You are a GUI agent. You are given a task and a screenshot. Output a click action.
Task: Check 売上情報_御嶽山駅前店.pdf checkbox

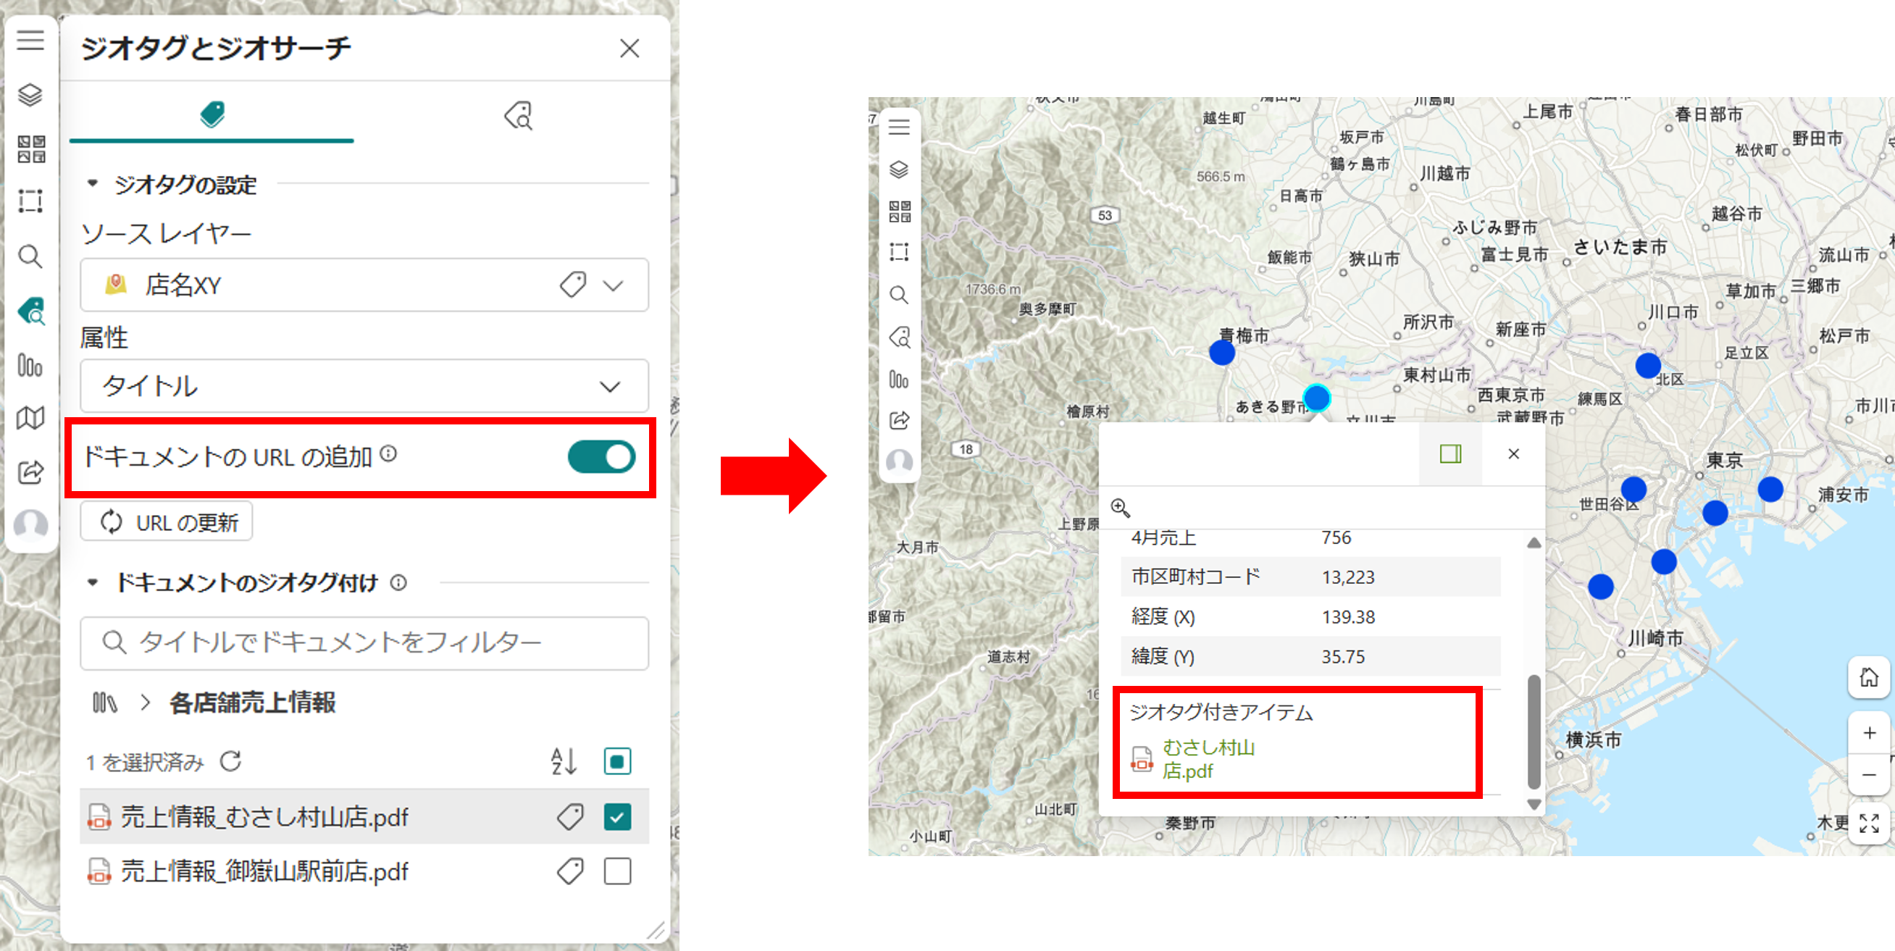tap(616, 871)
